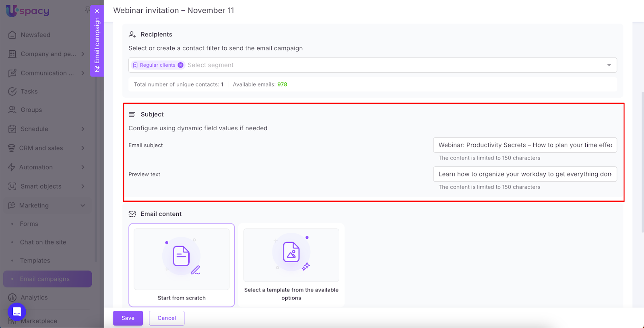Close the Email campaign side panel
Viewport: 644px width, 328px height.
point(97,11)
